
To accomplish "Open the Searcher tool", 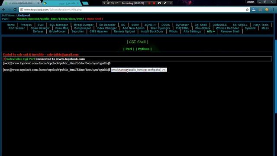I will (x=78, y=32).
